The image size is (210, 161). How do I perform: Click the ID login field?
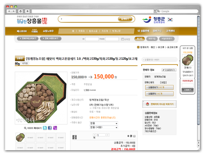pyautogui.click(x=92, y=39)
